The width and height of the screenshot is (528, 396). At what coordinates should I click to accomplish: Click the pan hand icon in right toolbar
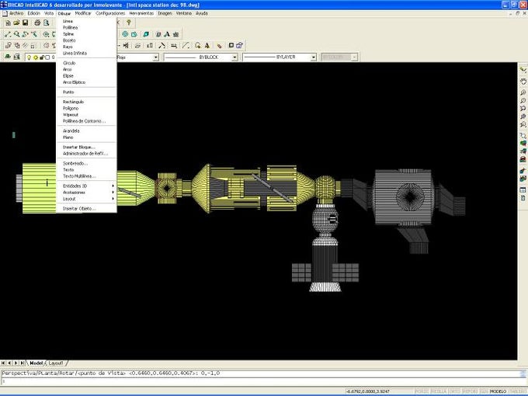(x=523, y=82)
